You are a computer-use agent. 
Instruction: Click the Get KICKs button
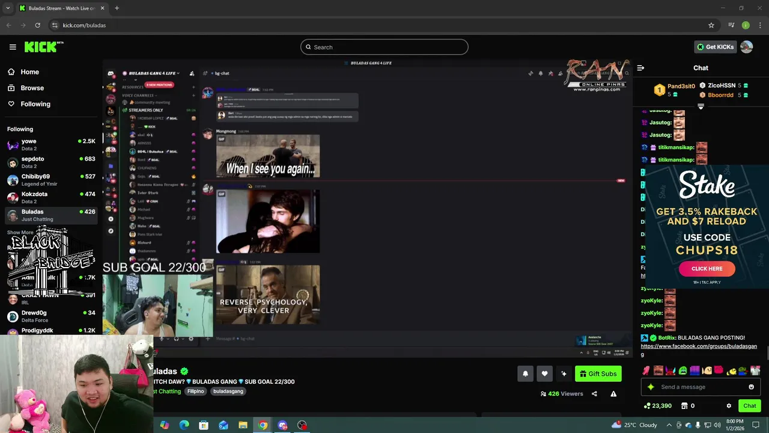[x=715, y=47]
